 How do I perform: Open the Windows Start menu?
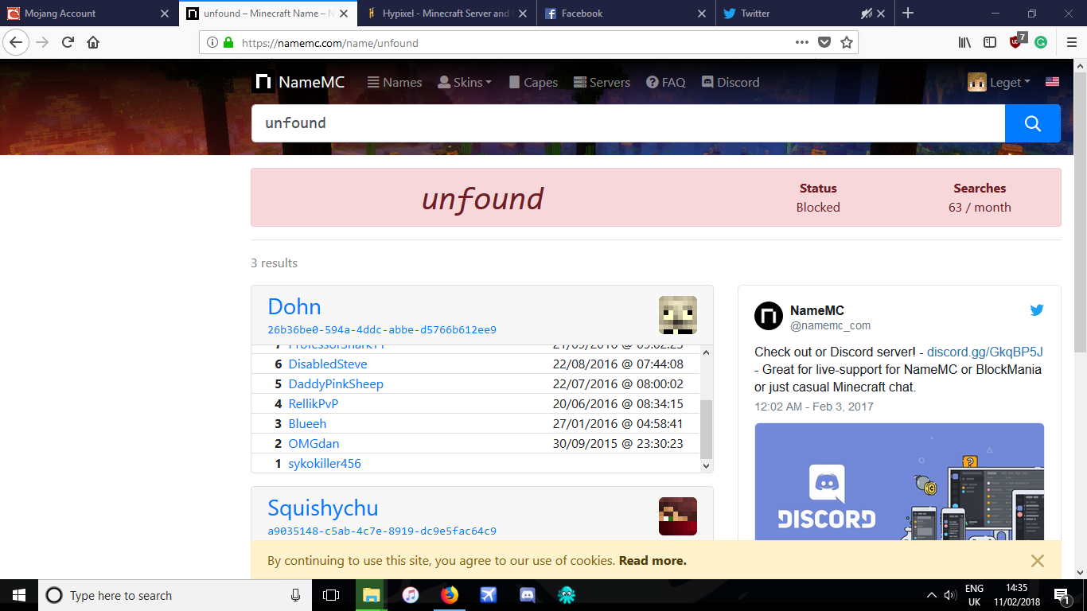click(x=19, y=595)
